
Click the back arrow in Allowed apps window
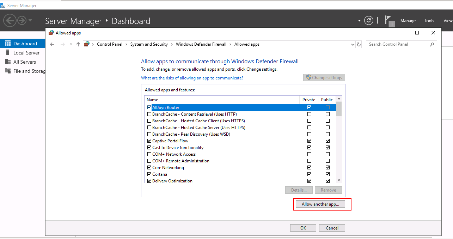[53, 44]
